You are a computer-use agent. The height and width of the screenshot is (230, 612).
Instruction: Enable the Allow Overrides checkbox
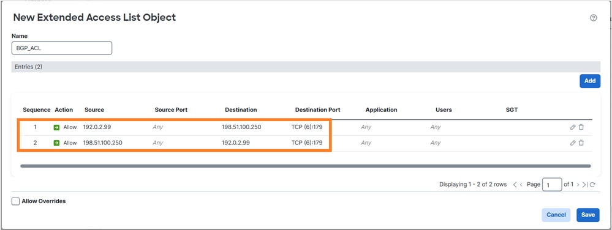click(x=15, y=201)
